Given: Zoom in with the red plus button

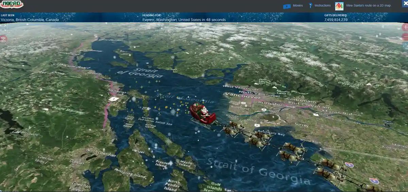Looking at the screenshot, I should click(405, 27).
